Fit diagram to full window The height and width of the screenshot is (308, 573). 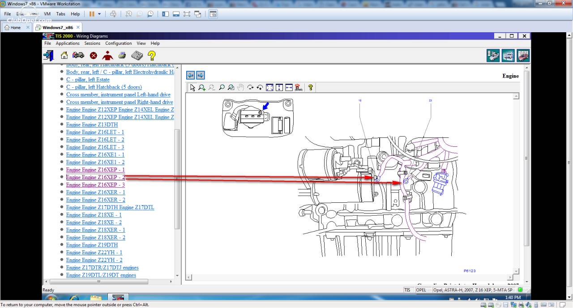point(269,88)
